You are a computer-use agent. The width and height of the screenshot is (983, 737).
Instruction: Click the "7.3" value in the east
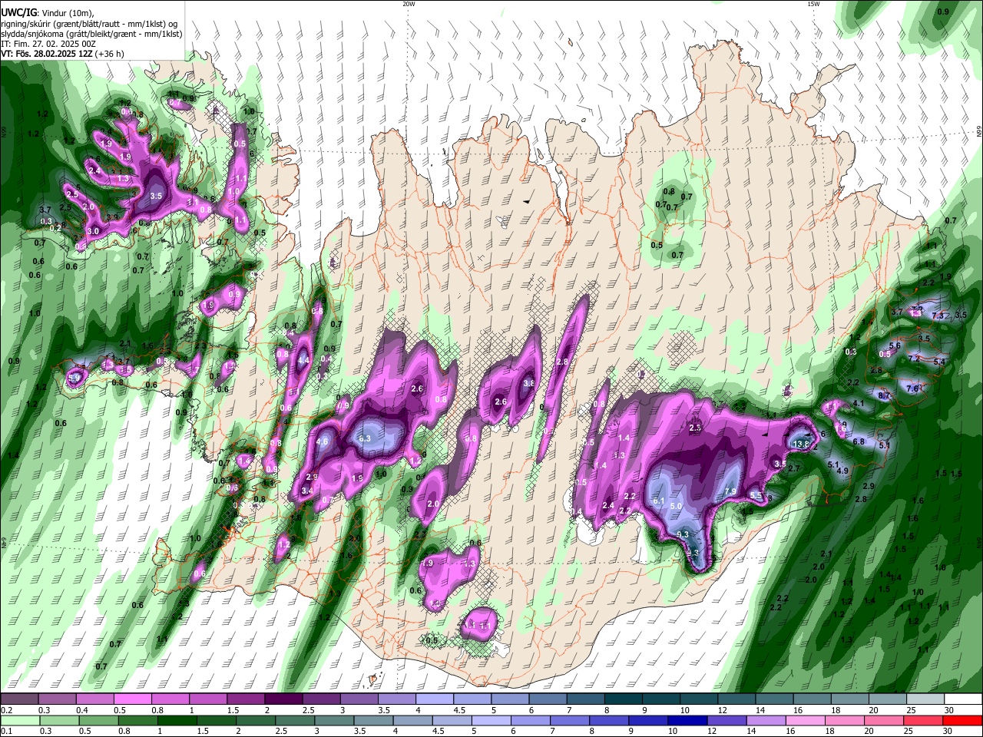click(x=938, y=316)
